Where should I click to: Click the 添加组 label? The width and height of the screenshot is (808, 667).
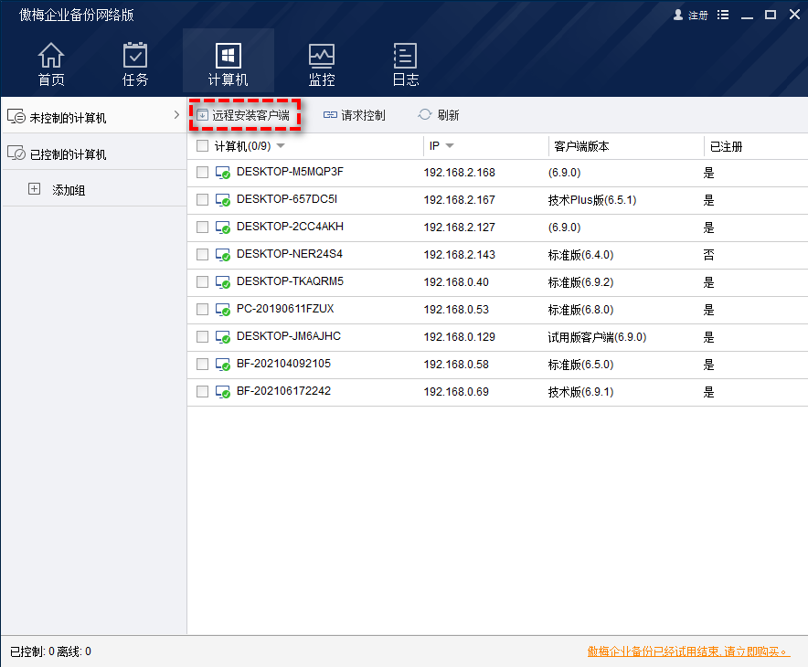(69, 190)
